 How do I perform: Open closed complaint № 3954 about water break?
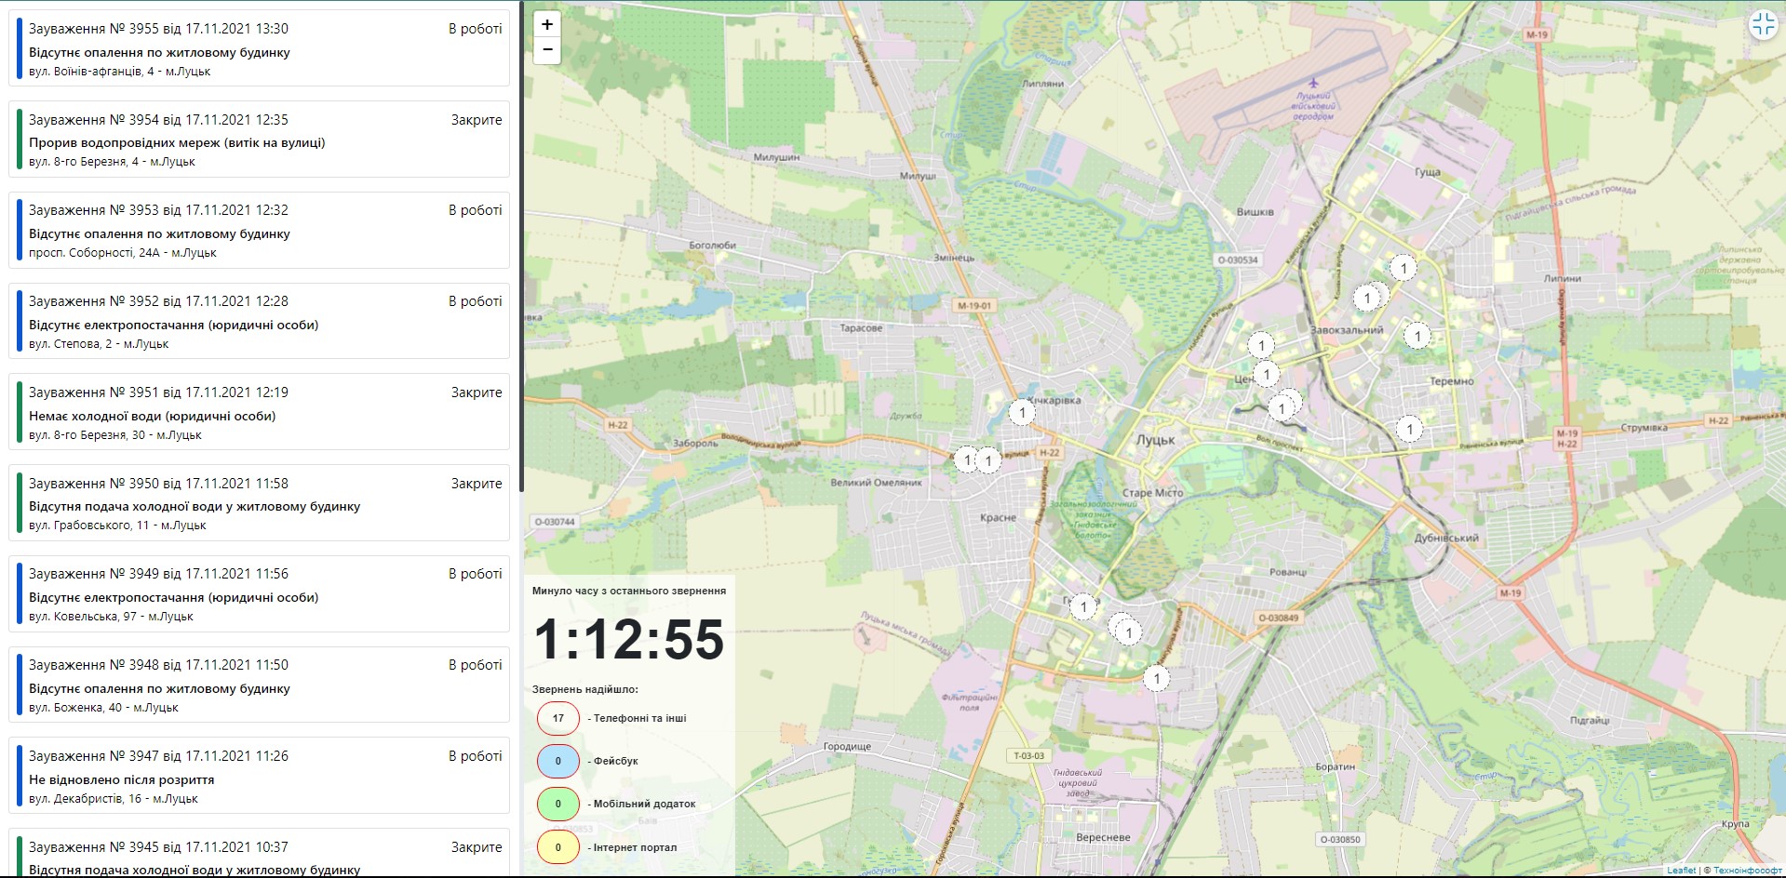coord(260,140)
